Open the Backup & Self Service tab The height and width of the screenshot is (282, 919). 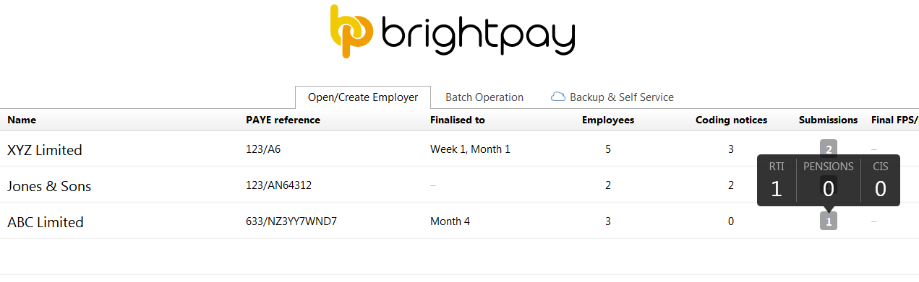point(612,97)
